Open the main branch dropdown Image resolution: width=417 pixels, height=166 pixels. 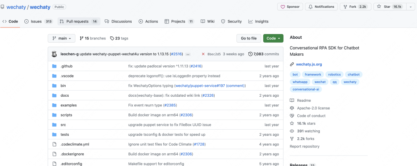coord(61,38)
